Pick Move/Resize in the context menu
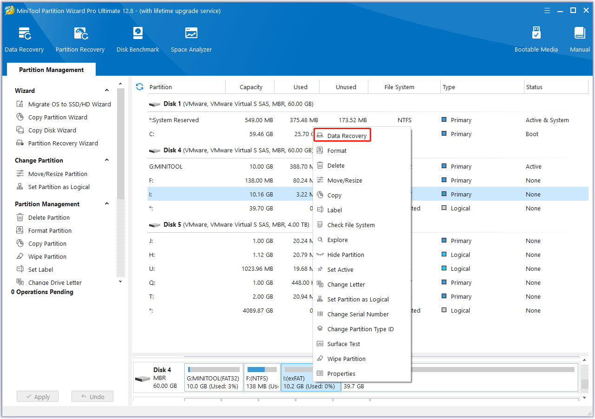This screenshot has height=419, width=595. pos(362,180)
